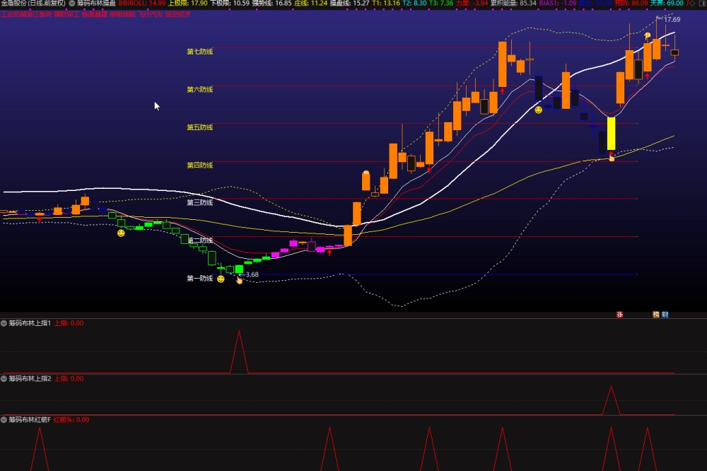Click the 第五防线 label

tap(200, 127)
